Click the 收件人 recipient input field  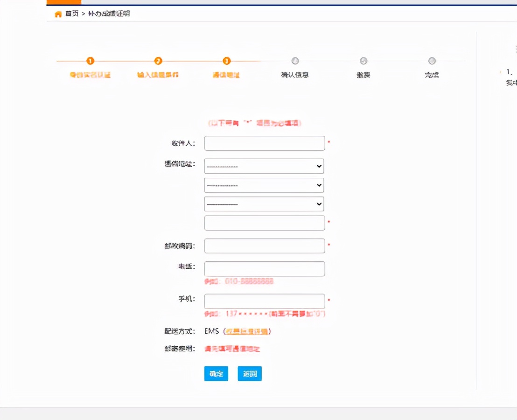[x=264, y=143]
